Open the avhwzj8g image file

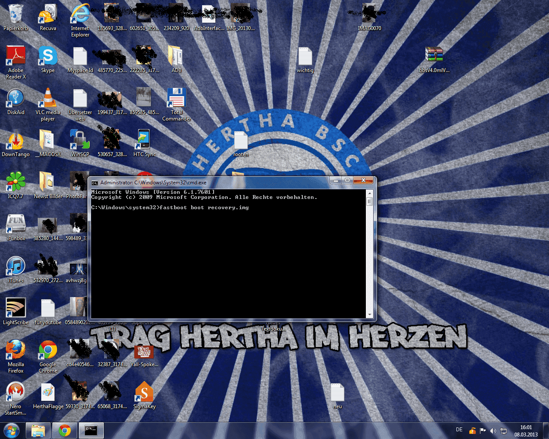[77, 273]
